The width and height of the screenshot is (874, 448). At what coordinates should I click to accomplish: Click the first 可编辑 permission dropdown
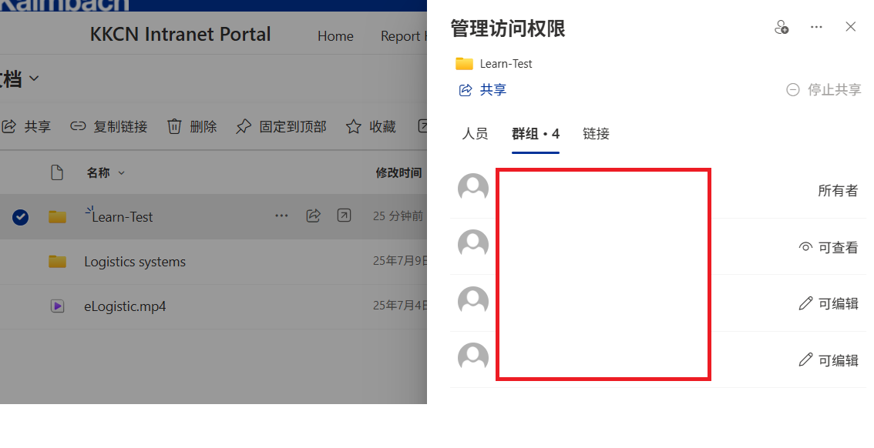pyautogui.click(x=829, y=303)
